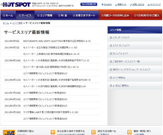Image resolution: width=163 pixels, height=135 pixels.
Task: Click the arrow icon next to エクスプレスエリア
Action: click(x=111, y=46)
